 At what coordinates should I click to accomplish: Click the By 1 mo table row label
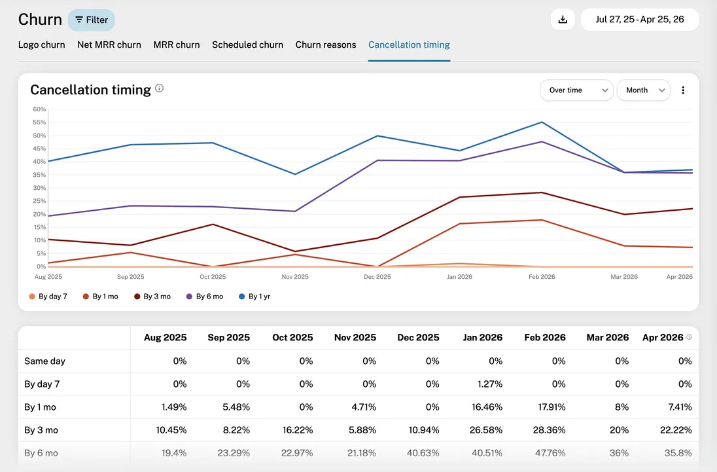[x=41, y=407]
